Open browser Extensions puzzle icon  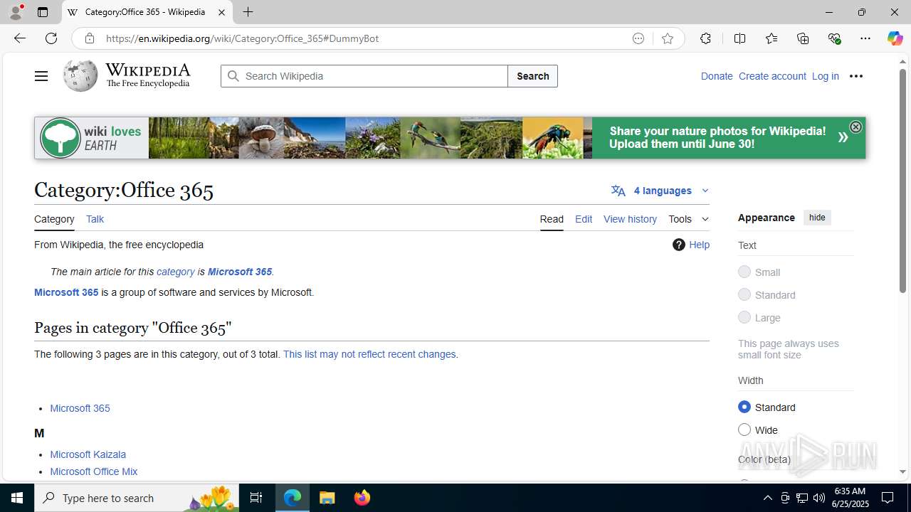click(x=705, y=38)
